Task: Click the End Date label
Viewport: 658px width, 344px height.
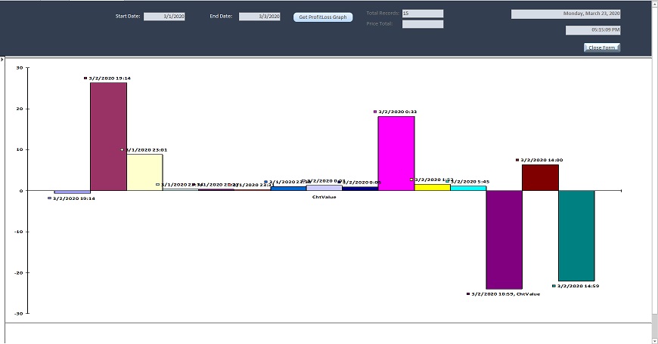Action: [221, 17]
